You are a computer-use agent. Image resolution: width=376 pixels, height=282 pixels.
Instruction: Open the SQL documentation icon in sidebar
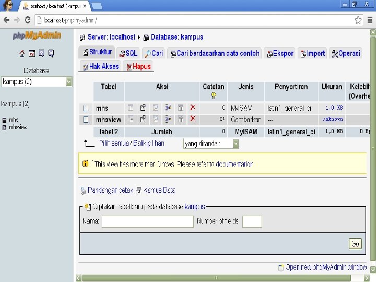click(x=51, y=53)
